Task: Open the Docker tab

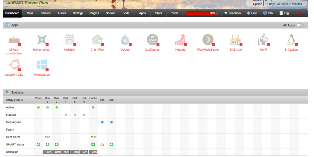Action: 110,13
